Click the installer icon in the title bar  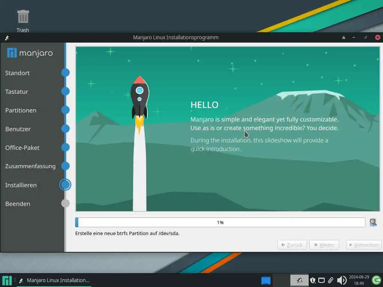[x=7, y=38]
